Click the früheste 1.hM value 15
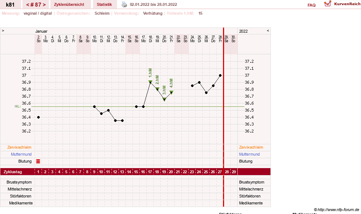Screen dimensions: 361x214 coord(200,13)
